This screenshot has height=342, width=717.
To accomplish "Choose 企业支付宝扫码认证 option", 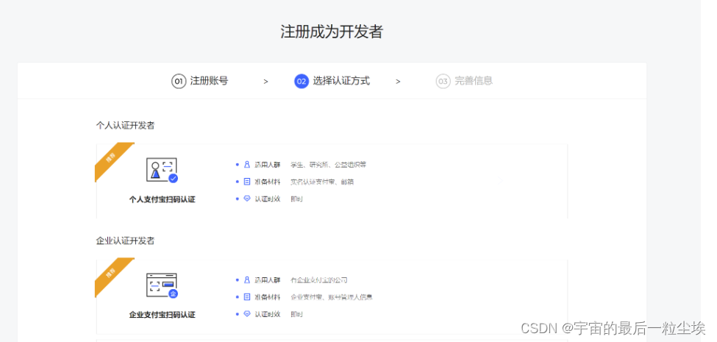I will click(162, 315).
